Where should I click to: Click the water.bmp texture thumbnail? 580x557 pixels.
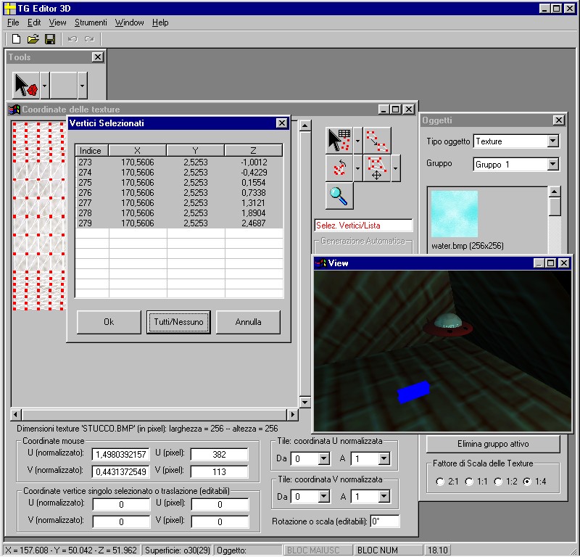click(x=455, y=214)
